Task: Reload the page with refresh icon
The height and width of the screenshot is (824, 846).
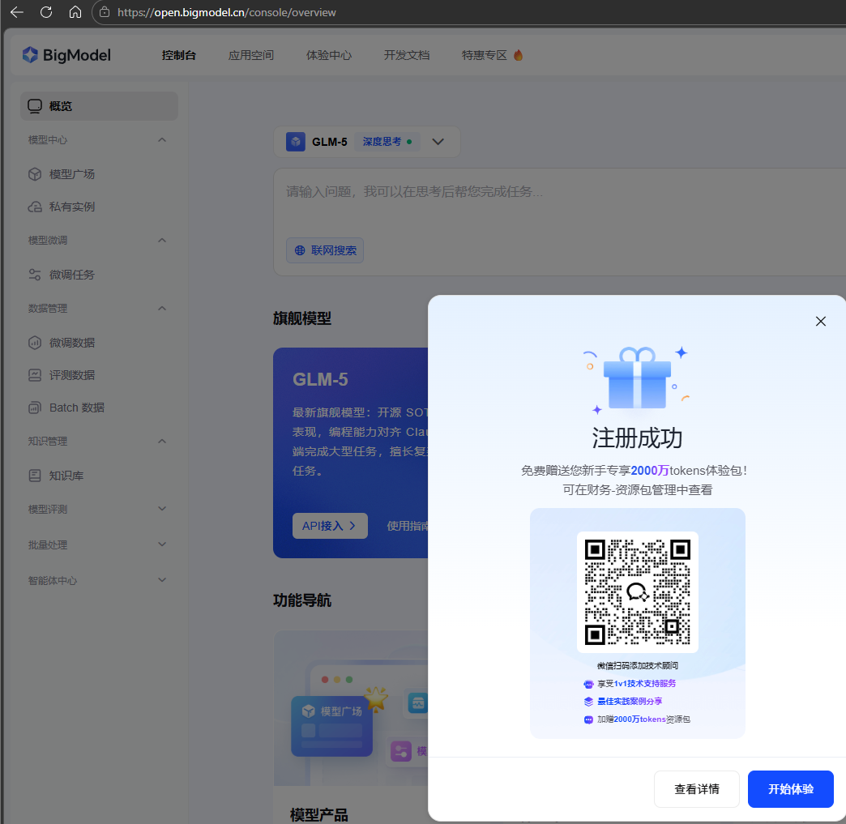Action: coord(46,12)
